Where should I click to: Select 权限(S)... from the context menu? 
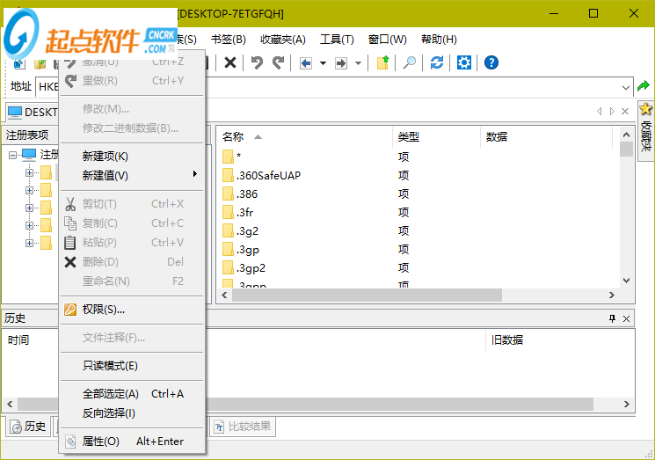pos(104,310)
